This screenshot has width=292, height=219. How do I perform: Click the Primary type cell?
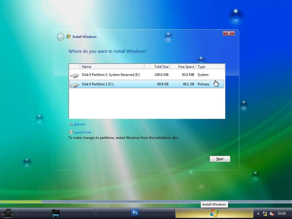[203, 84]
